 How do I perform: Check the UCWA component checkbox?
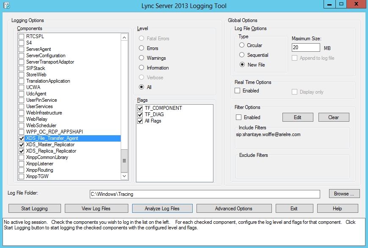tap(21, 87)
